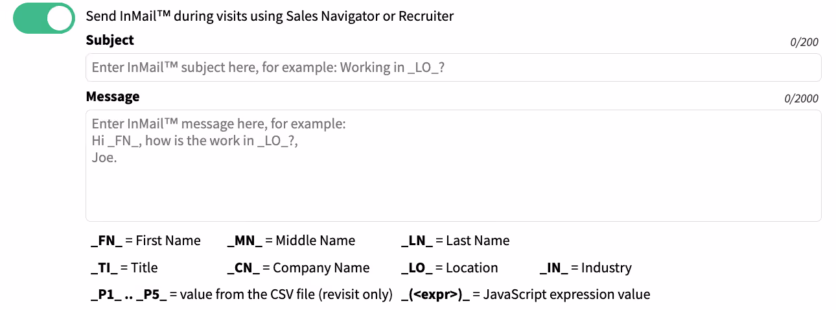The width and height of the screenshot is (836, 310).
Task: Click the bold Subject label
Action: tap(110, 40)
